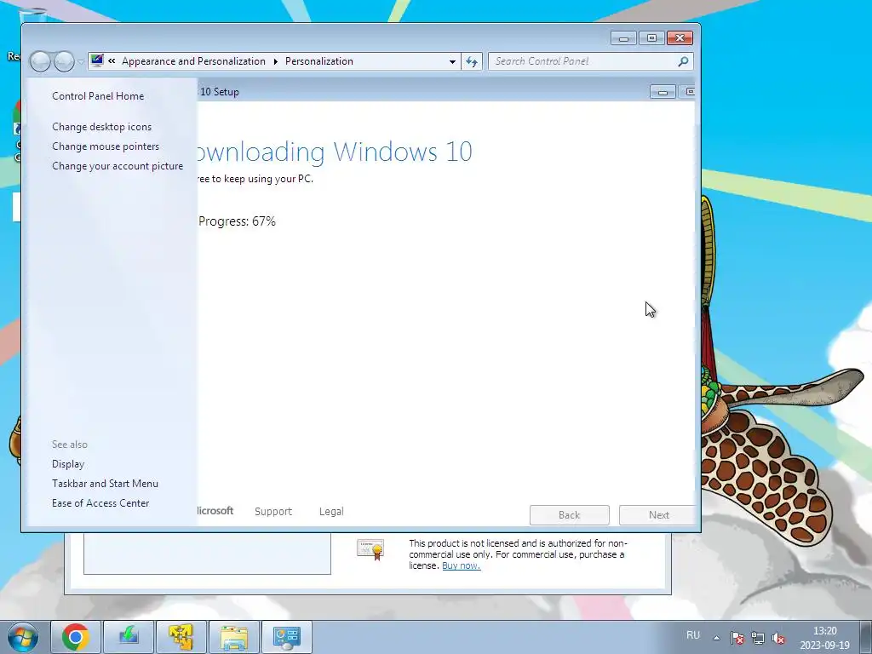The image size is (872, 654).
Task: Click Legal in Windows 10 Setup
Action: [331, 511]
